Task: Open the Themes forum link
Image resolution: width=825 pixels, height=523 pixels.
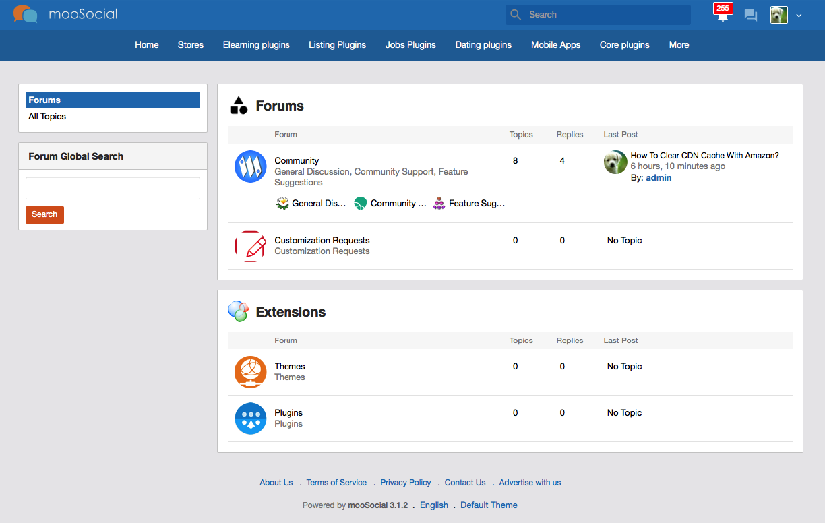Action: [x=290, y=367]
